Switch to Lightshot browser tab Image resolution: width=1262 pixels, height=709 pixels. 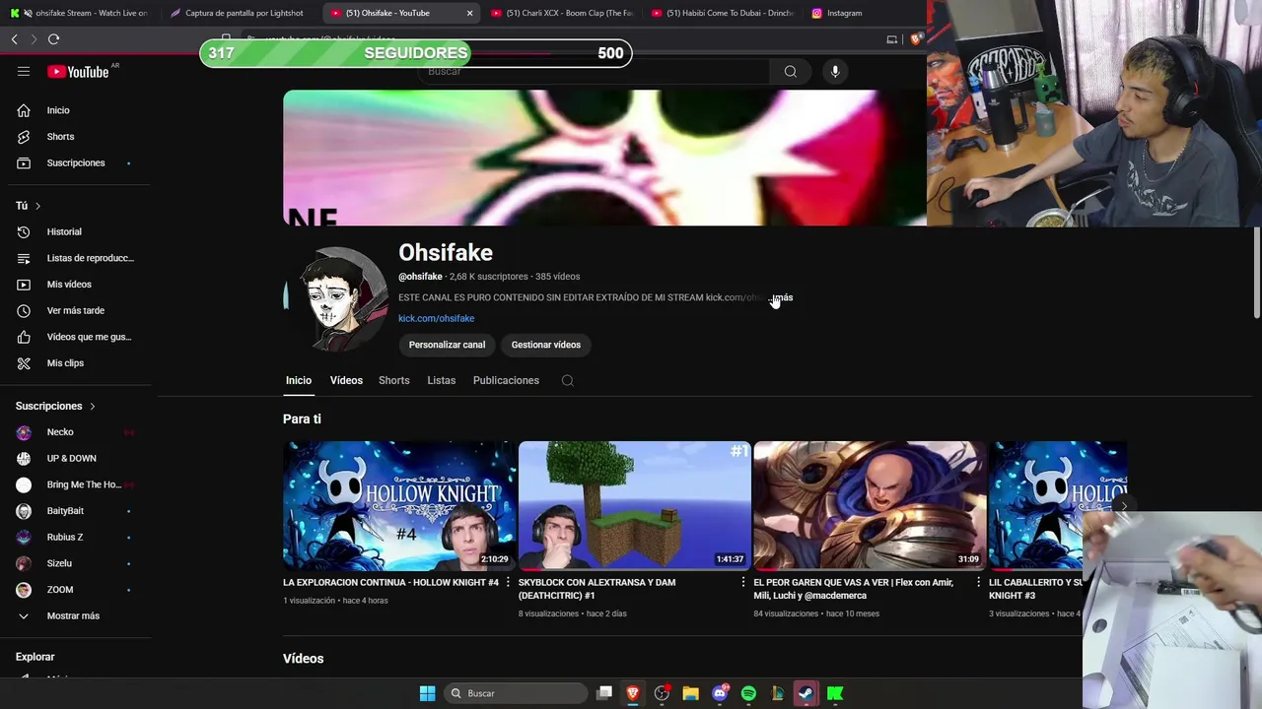click(x=241, y=13)
